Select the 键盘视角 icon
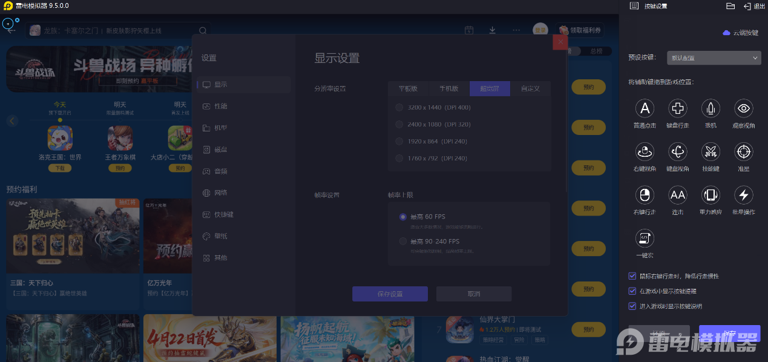The image size is (768, 362). click(677, 152)
